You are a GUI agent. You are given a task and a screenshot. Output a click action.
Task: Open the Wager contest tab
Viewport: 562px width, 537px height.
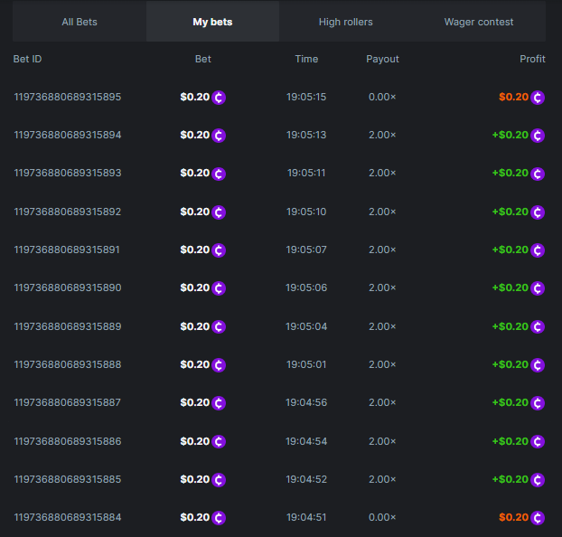click(x=479, y=22)
